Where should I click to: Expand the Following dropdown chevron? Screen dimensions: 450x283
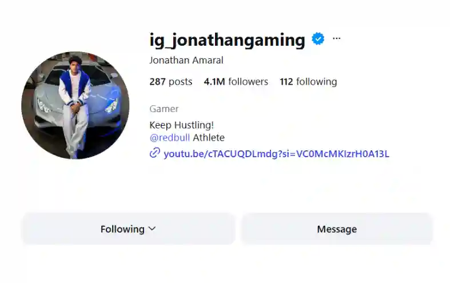pos(152,229)
